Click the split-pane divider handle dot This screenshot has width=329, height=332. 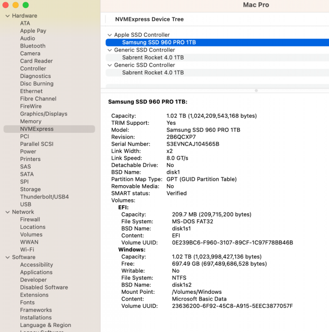tap(256, 90)
